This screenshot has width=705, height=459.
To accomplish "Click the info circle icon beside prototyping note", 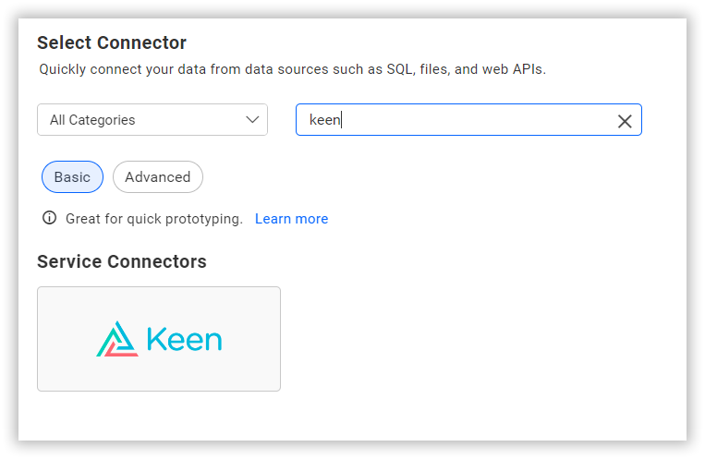I will 50,218.
